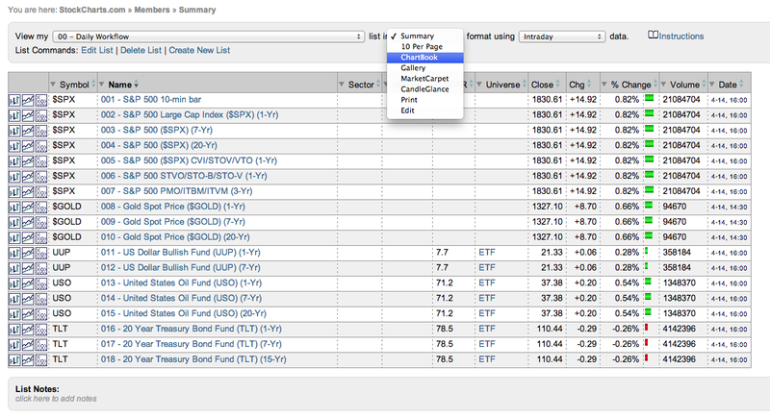Click the Delete List link
This screenshot has height=418, width=770.
141,50
